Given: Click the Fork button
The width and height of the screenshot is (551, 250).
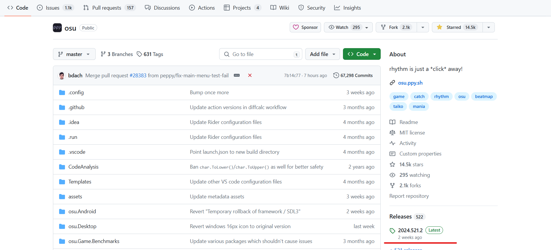Looking at the screenshot, I should [x=396, y=27].
